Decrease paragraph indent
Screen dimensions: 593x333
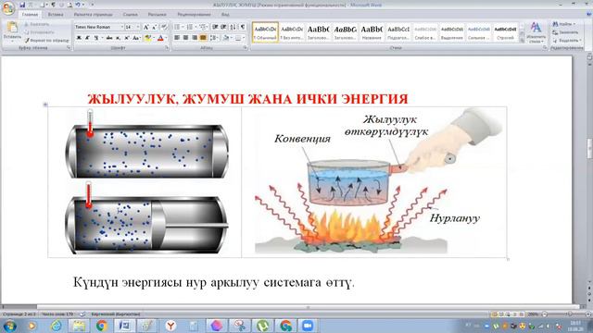(x=215, y=27)
